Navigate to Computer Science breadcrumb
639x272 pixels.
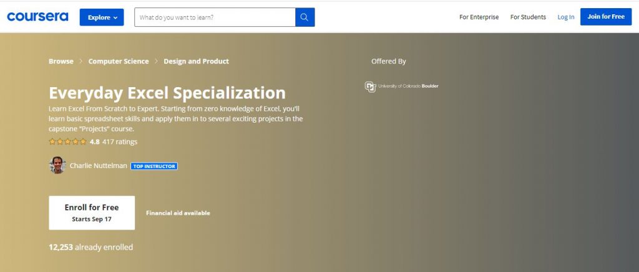pos(119,62)
